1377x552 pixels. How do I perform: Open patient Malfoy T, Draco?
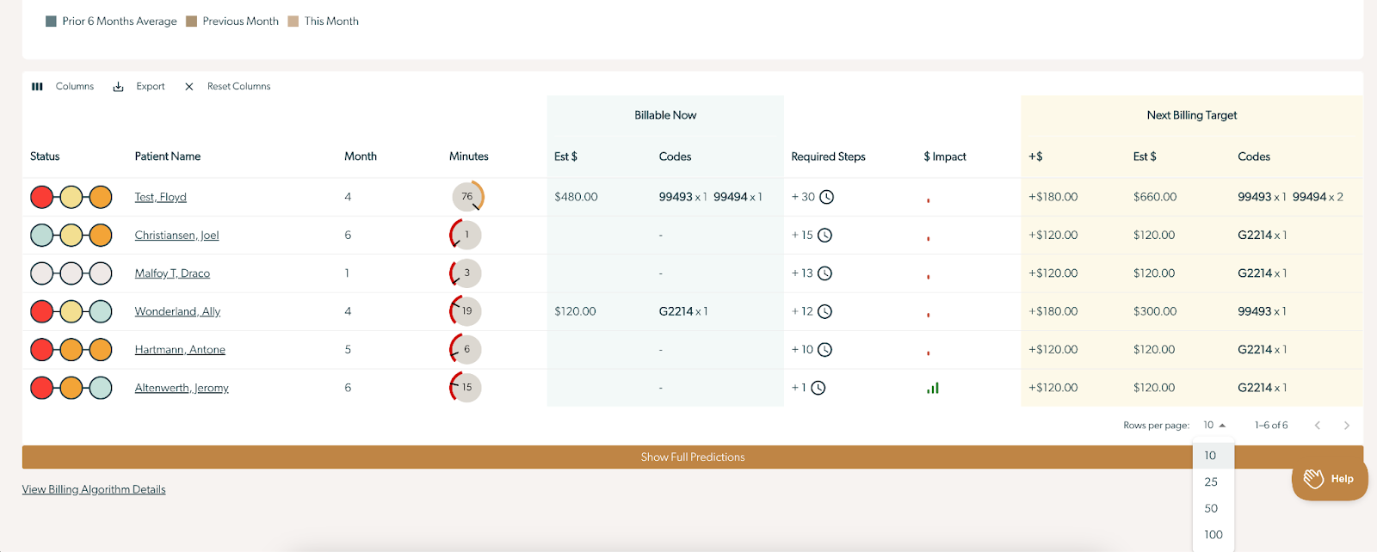[x=172, y=273]
